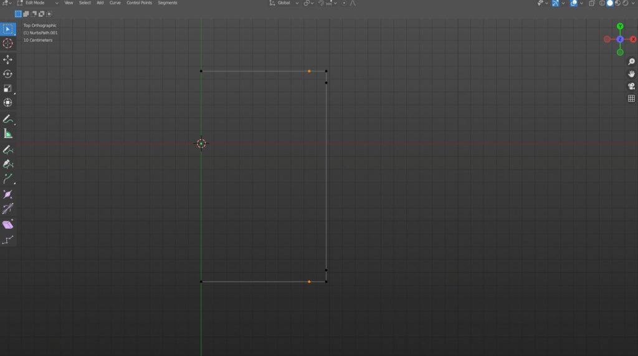Viewport: 638px width, 356px height.
Task: Enable solid viewport shading mode
Action: (610, 3)
